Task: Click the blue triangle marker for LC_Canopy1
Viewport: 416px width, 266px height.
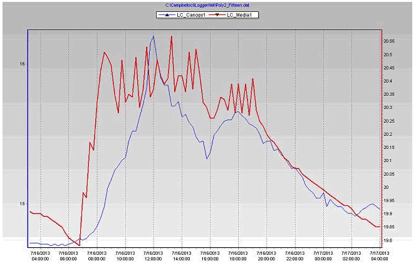Action: point(167,15)
